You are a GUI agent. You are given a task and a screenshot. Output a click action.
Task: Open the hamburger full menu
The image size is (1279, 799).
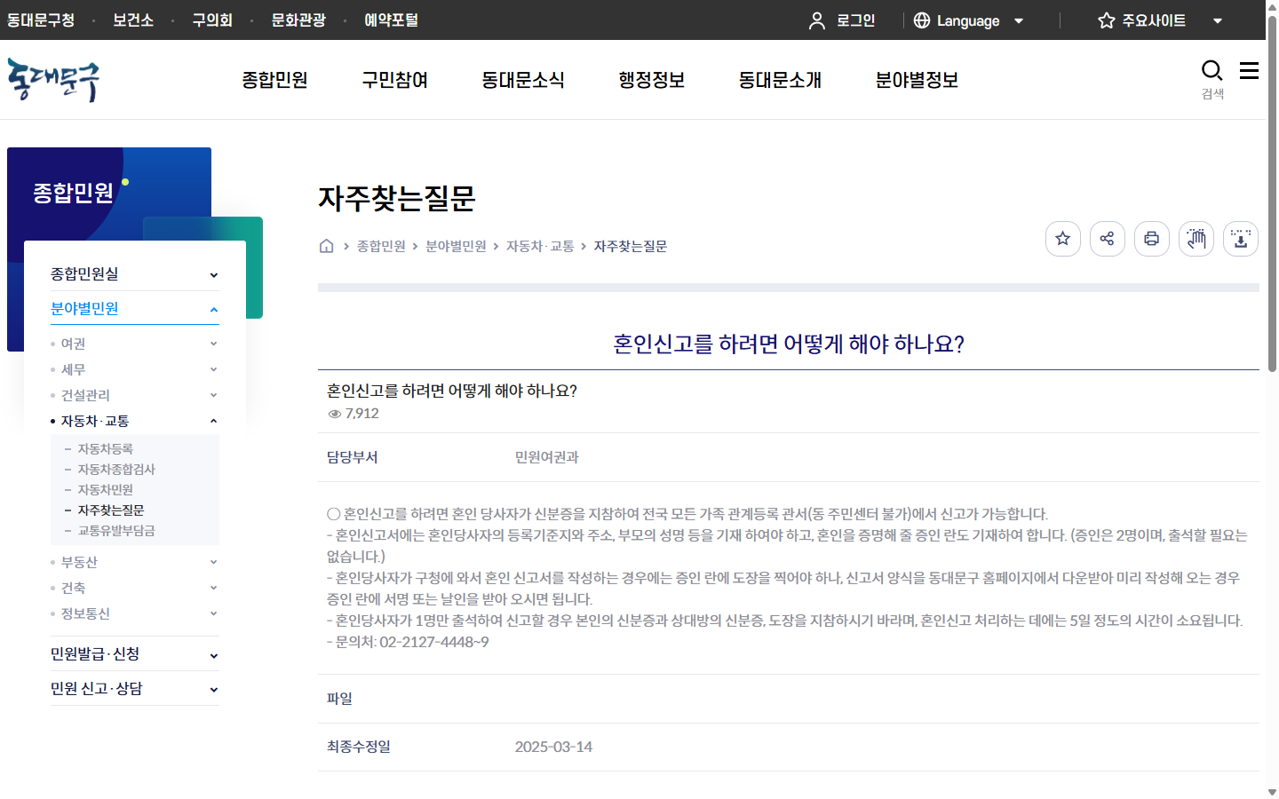point(1249,71)
